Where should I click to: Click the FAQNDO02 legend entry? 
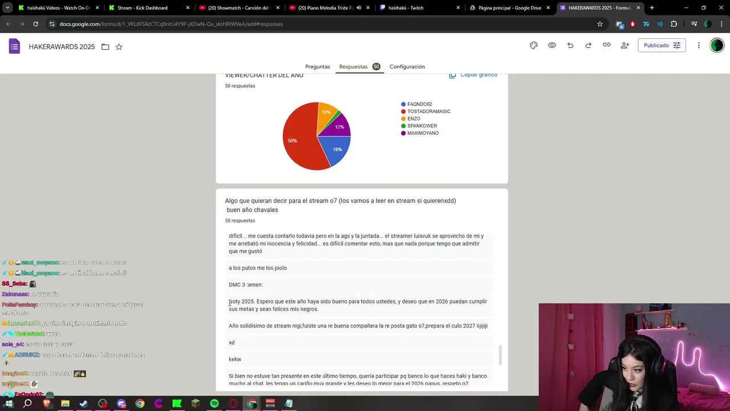(416, 104)
